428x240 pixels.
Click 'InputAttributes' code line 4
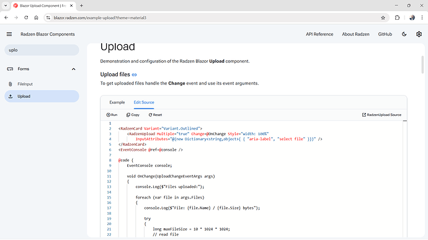(229, 140)
